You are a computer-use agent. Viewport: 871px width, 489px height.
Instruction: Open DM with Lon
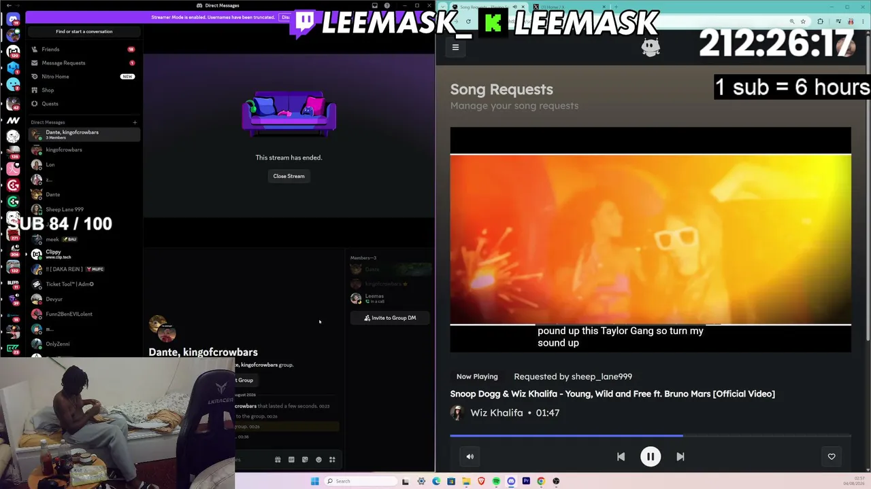84,164
